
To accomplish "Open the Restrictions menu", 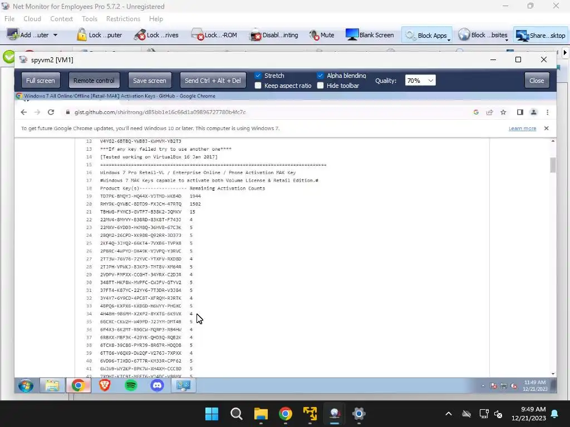I will 123,19.
